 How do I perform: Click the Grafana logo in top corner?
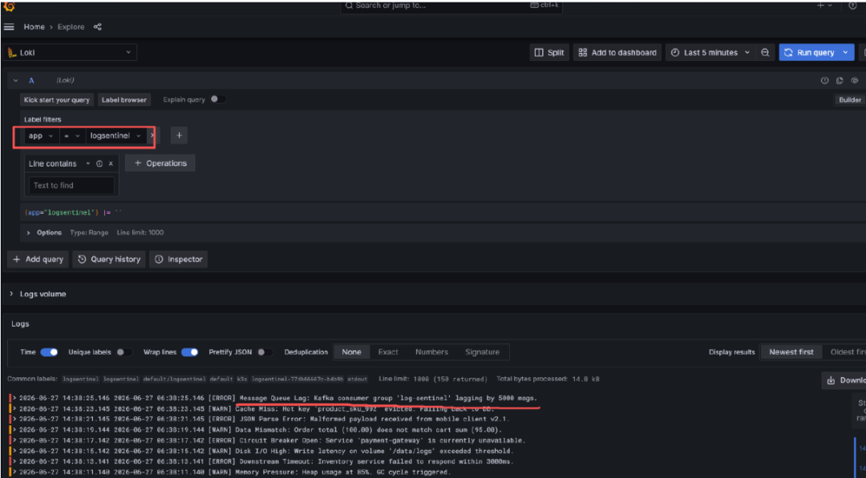tap(8, 6)
